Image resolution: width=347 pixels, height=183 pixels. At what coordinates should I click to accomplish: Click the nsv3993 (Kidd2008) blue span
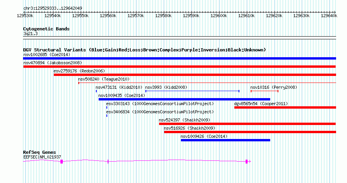pyautogui.click(x=192, y=91)
